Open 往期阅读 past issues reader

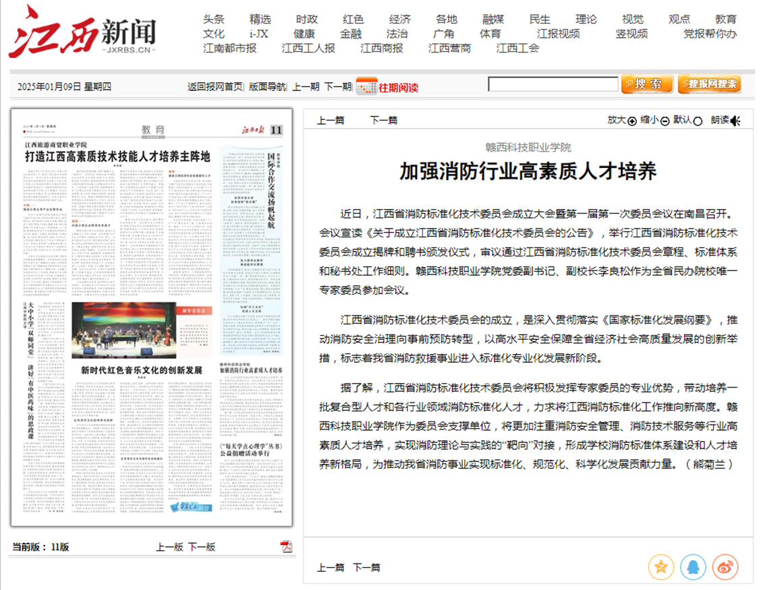click(398, 87)
